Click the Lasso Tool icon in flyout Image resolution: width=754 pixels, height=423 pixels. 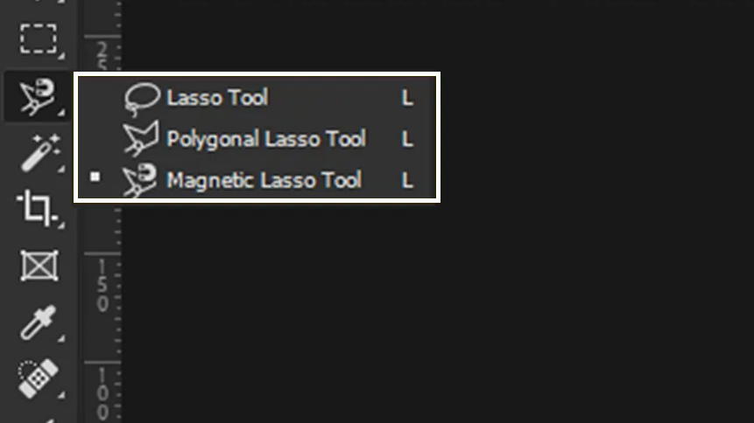point(141,99)
